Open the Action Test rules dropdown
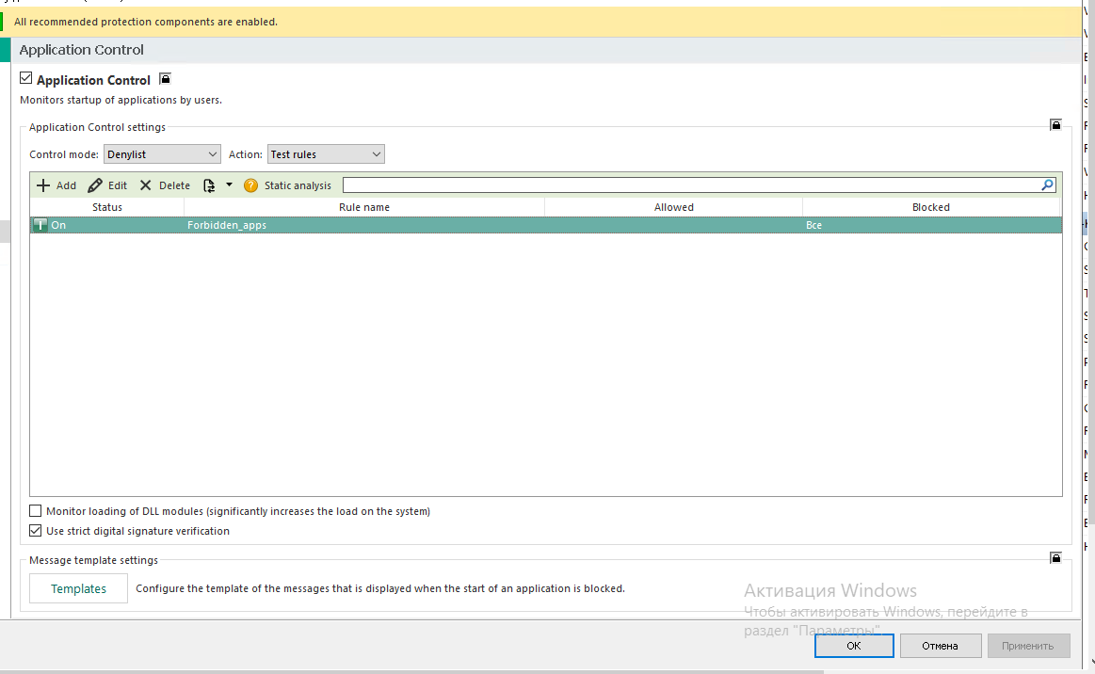 point(326,154)
